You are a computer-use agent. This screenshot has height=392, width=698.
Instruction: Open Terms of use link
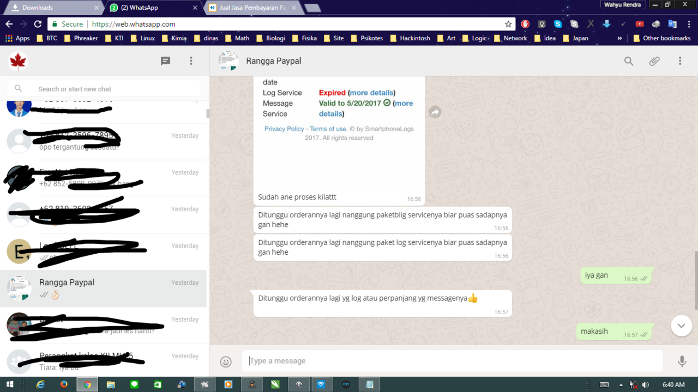328,129
